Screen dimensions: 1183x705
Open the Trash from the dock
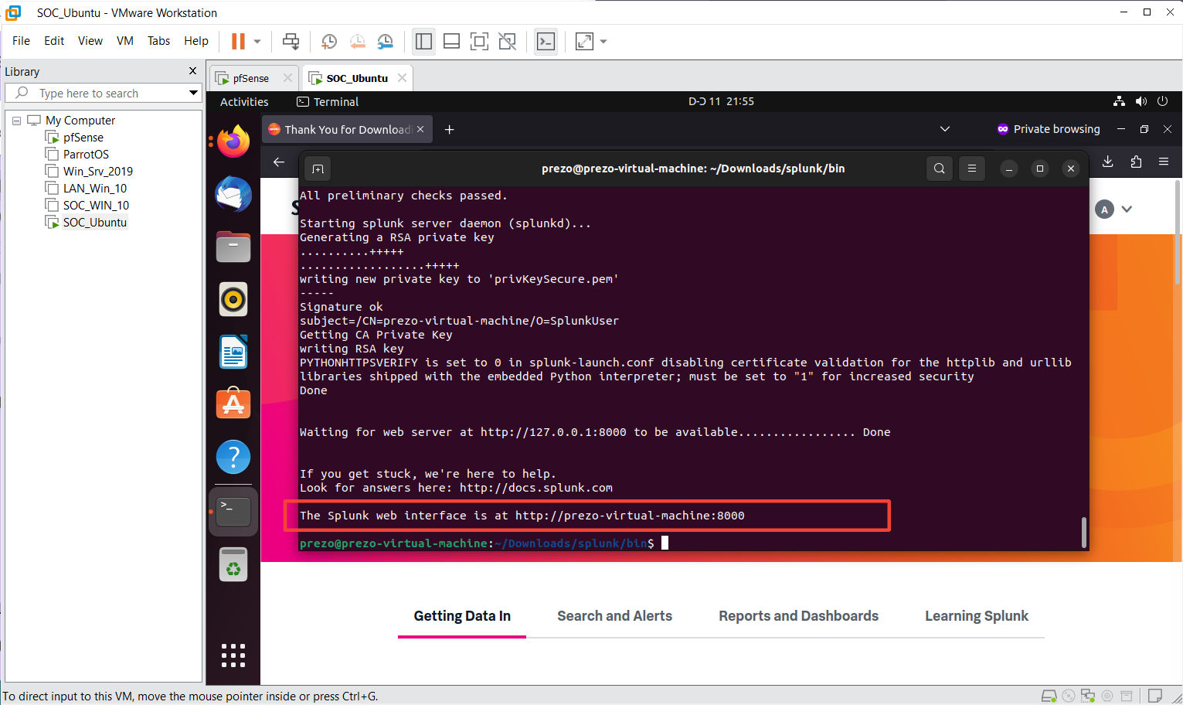click(233, 564)
